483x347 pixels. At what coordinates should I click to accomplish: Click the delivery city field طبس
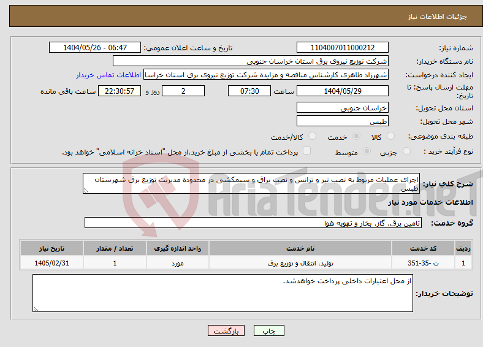[x=342, y=121]
